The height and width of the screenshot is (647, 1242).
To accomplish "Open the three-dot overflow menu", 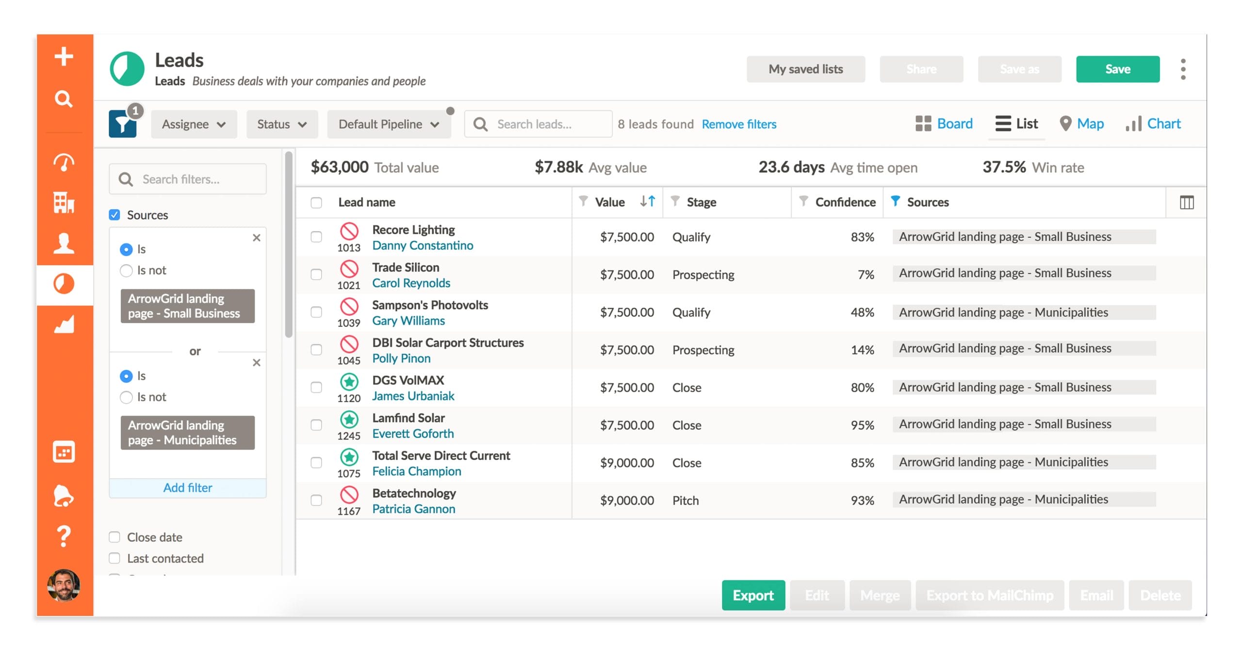I will tap(1184, 69).
